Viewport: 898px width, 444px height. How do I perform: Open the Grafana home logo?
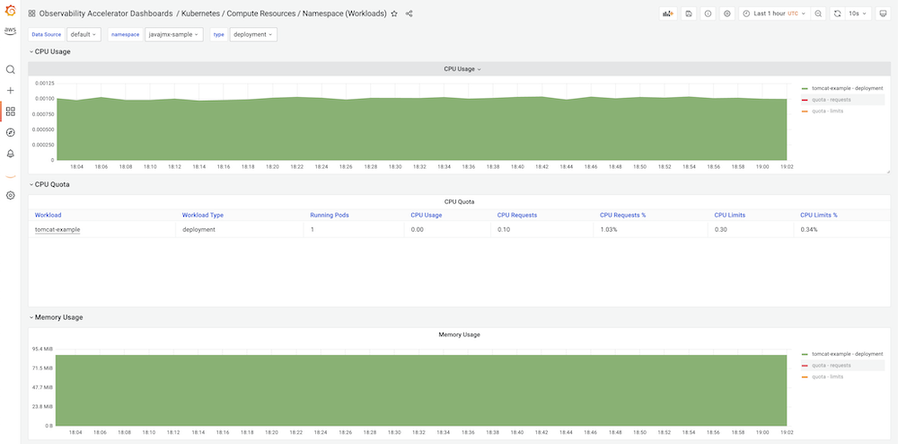coord(10,11)
